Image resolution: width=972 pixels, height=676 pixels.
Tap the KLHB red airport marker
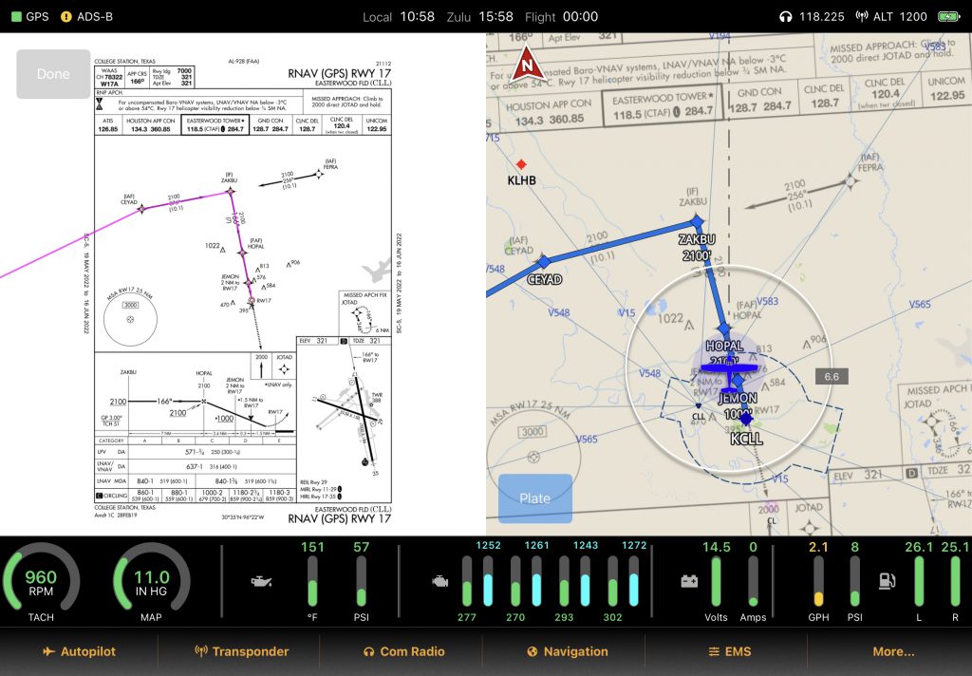coord(521,164)
